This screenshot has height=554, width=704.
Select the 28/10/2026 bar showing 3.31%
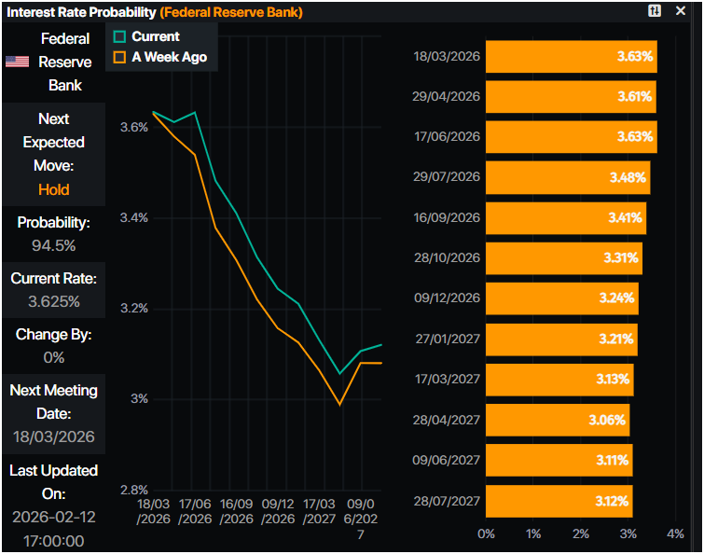coord(564,258)
